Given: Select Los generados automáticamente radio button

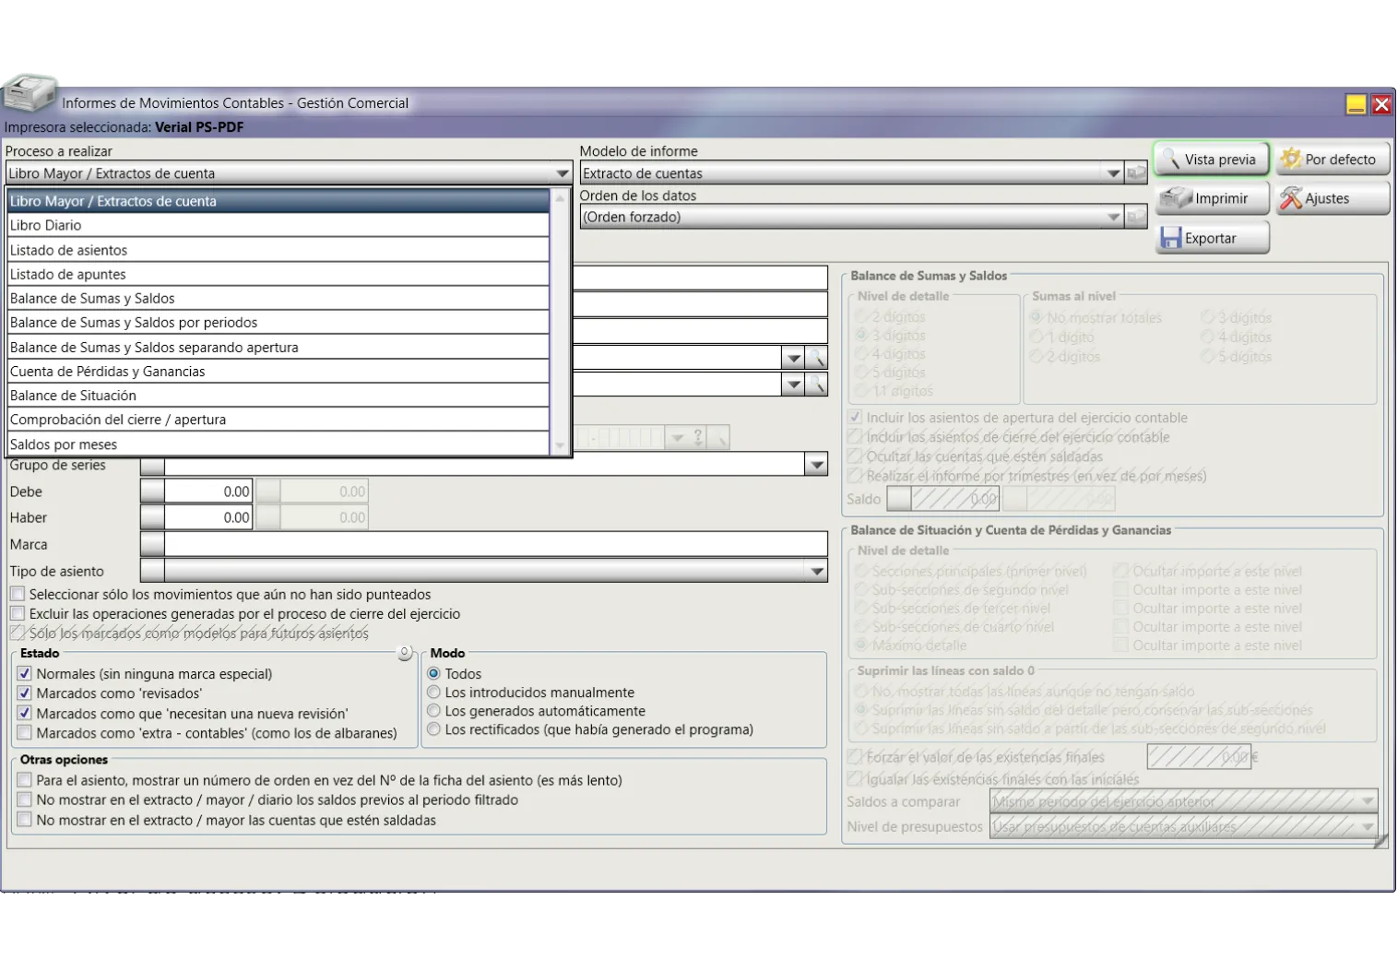Looking at the screenshot, I should point(433,711).
